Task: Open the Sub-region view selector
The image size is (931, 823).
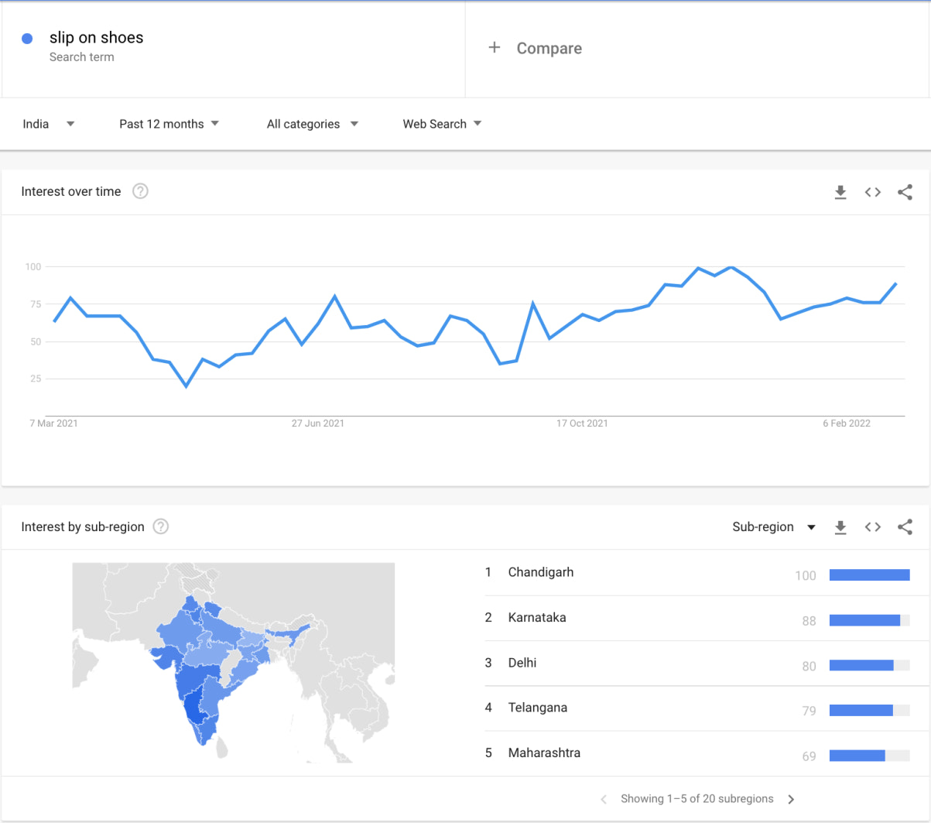Action: coord(773,527)
